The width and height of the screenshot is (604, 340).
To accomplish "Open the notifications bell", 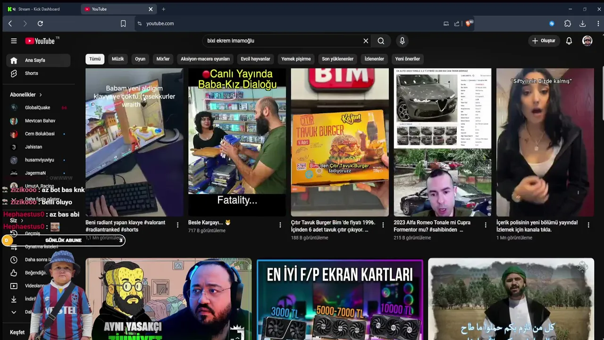I will tap(569, 41).
